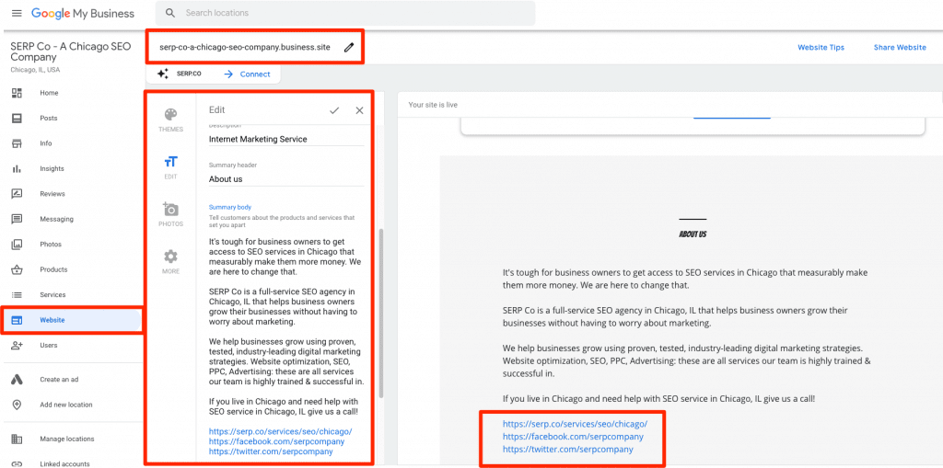
Task: Click the Create an ad icon
Action: [17, 379]
